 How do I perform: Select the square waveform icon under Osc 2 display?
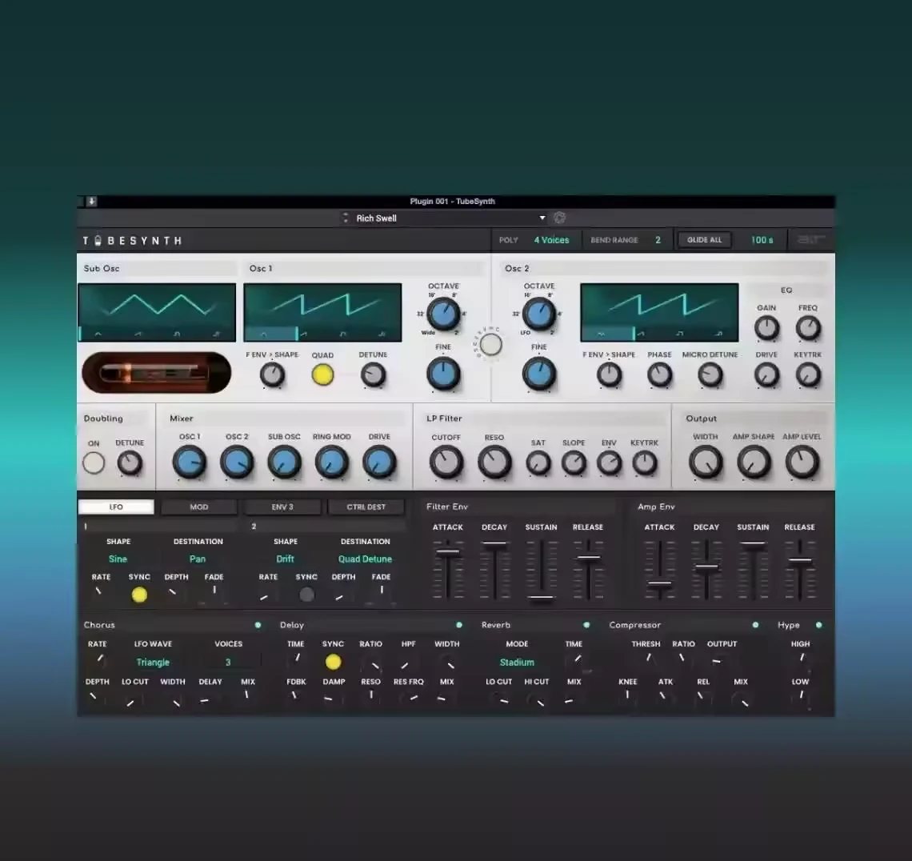coord(679,334)
